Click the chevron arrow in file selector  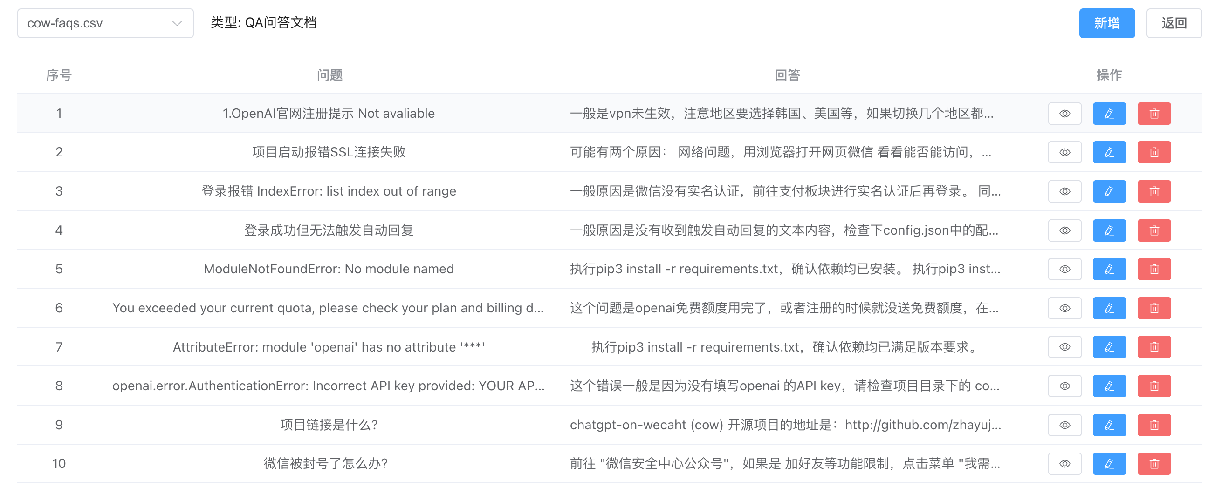click(177, 23)
